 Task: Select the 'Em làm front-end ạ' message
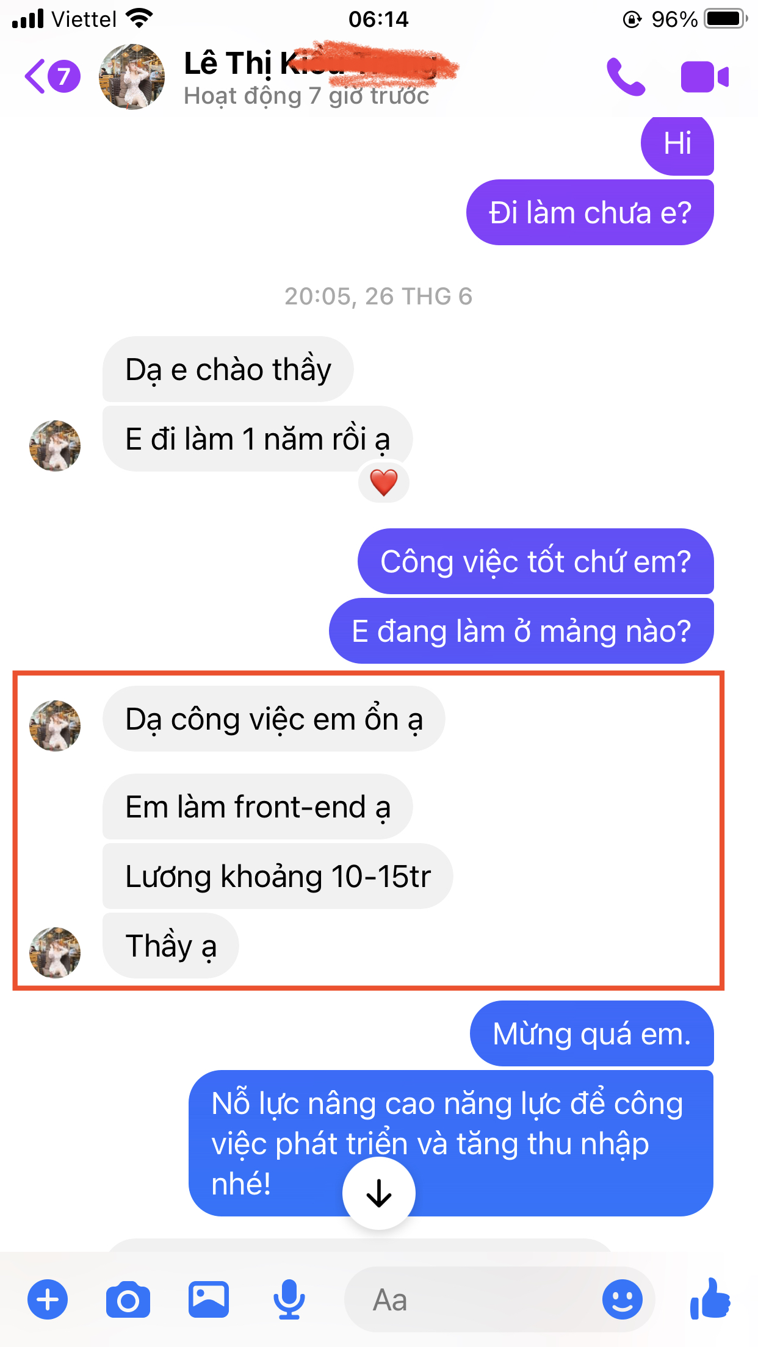coord(258,806)
